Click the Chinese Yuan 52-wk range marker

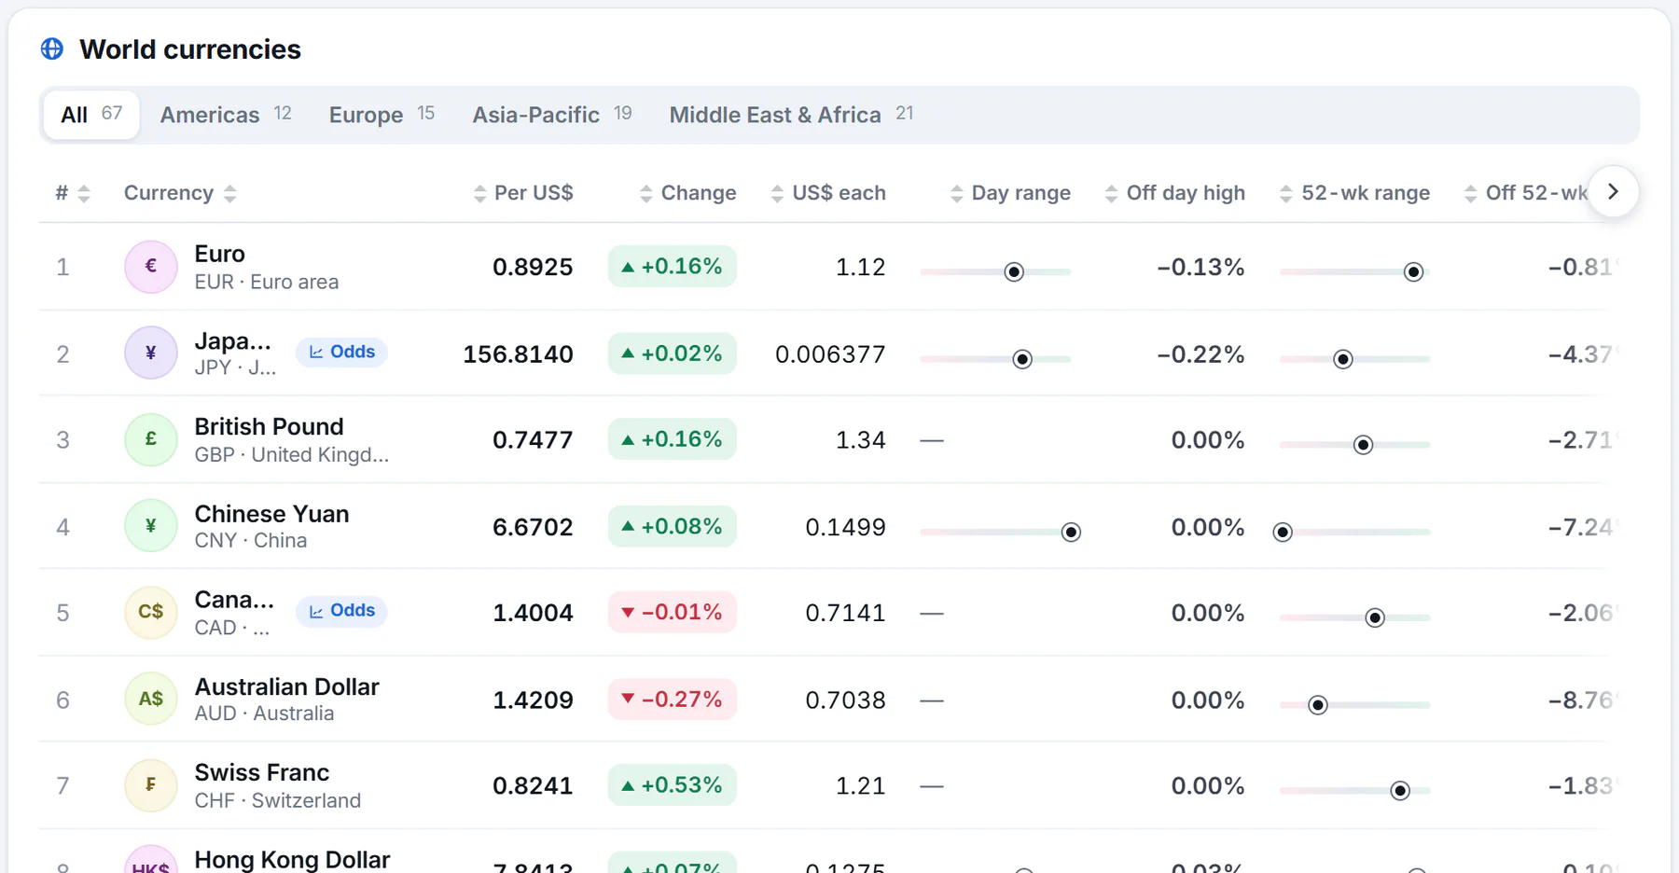tap(1283, 532)
